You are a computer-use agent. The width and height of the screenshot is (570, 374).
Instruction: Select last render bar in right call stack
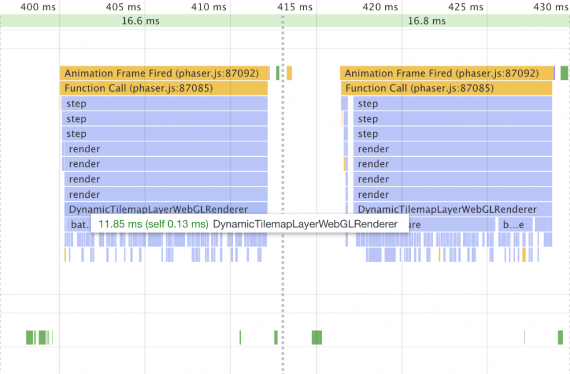pyautogui.click(x=453, y=194)
